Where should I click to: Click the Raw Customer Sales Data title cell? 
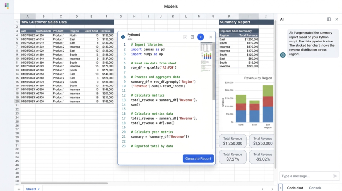pos(67,22)
